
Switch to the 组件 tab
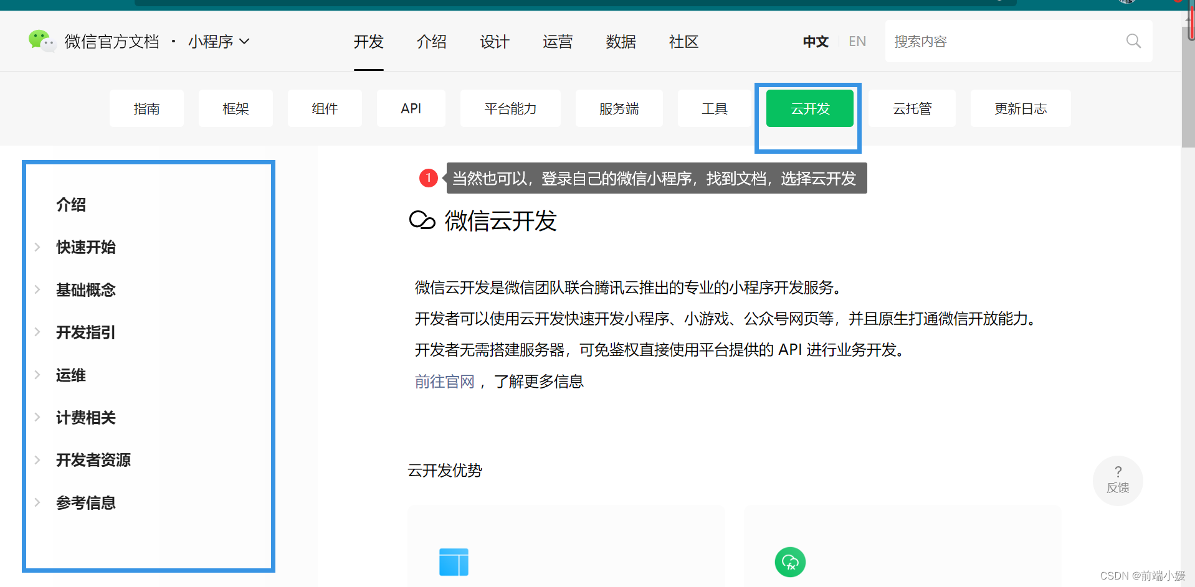pyautogui.click(x=325, y=108)
